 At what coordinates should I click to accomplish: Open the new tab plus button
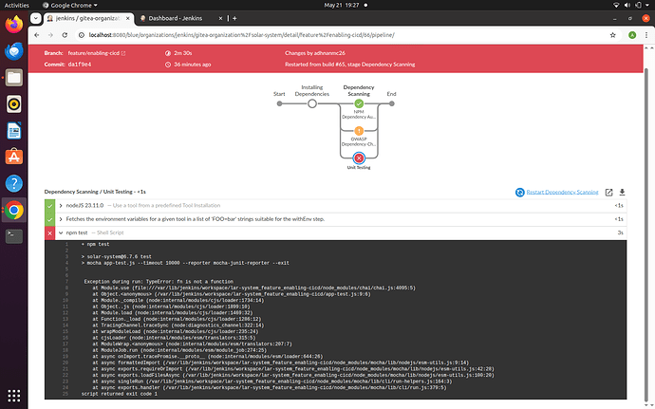tap(234, 18)
